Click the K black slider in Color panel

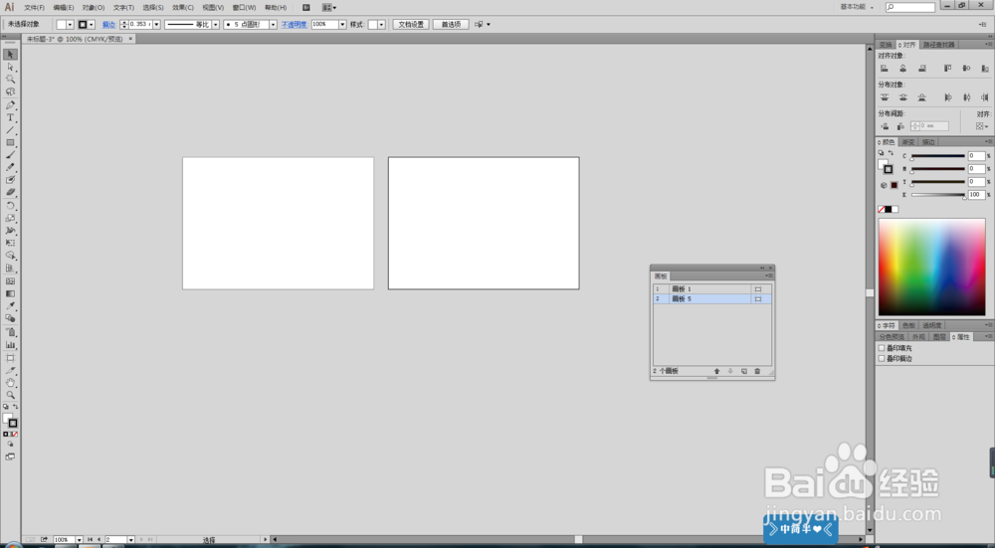pos(938,195)
